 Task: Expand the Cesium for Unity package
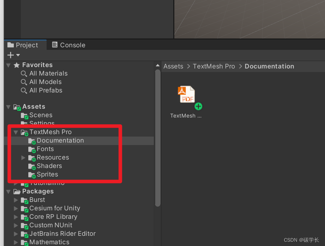[16, 209]
